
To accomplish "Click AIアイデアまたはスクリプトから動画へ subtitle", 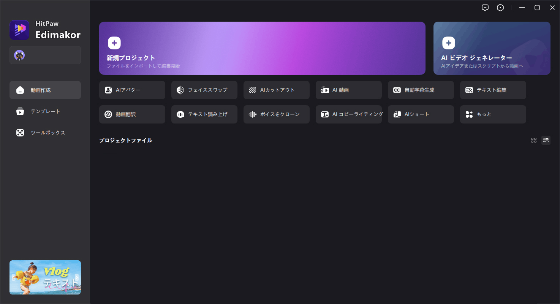I will 482,66.
